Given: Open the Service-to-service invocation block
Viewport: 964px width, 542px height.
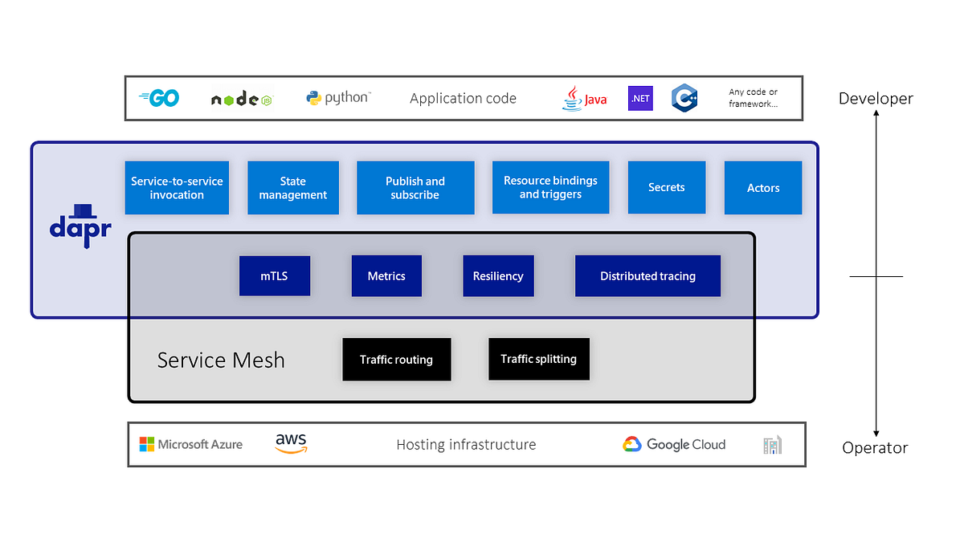Looking at the screenshot, I should pyautogui.click(x=177, y=187).
